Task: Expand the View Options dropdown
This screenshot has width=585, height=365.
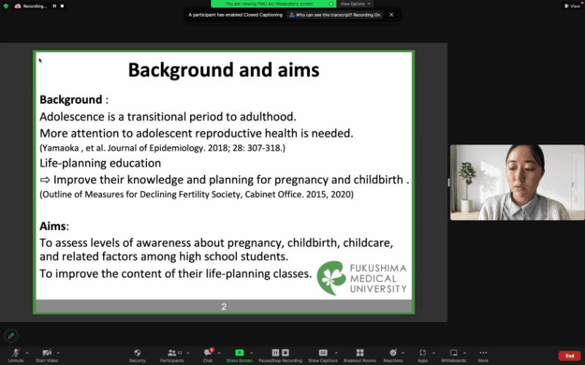Action: click(x=356, y=4)
